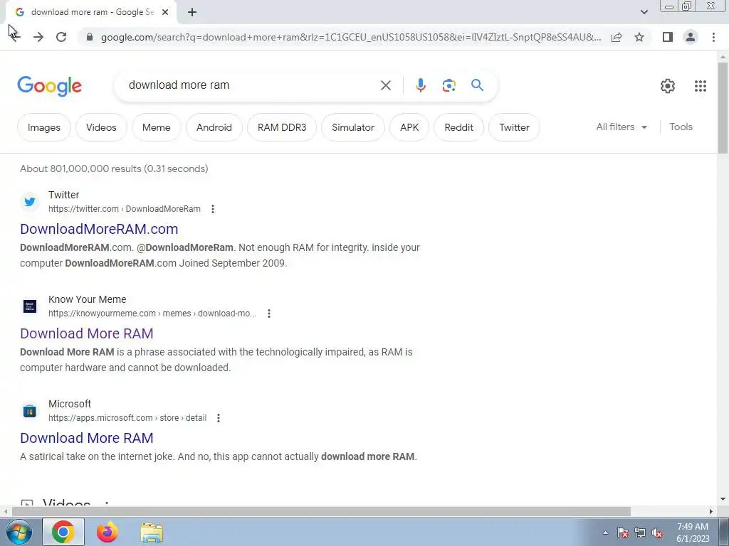Show hidden system tray icons
This screenshot has height=546, width=729.
click(605, 533)
